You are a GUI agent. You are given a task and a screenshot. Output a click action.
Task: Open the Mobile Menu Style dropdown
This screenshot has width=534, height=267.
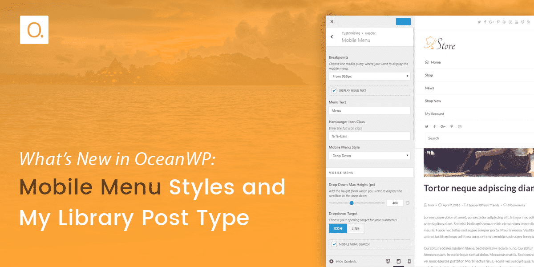(369, 156)
